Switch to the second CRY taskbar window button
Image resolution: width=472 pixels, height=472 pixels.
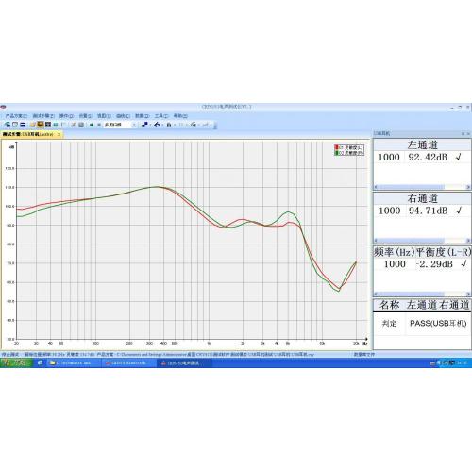point(128,363)
